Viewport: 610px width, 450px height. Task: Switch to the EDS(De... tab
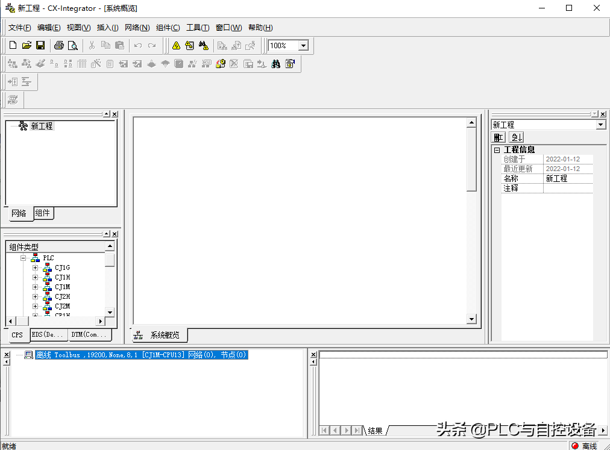click(47, 334)
